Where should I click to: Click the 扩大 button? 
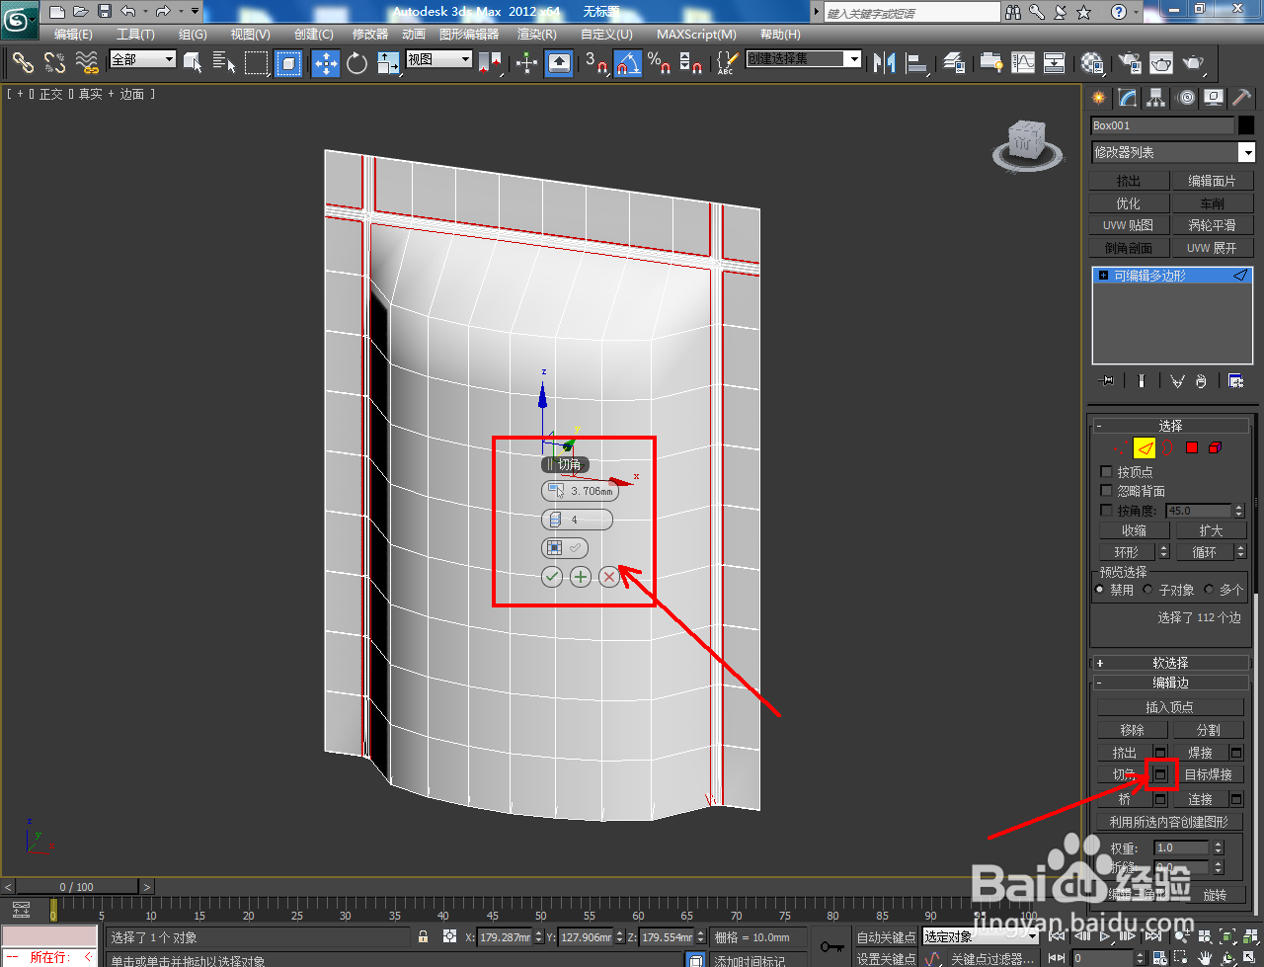click(x=1211, y=530)
